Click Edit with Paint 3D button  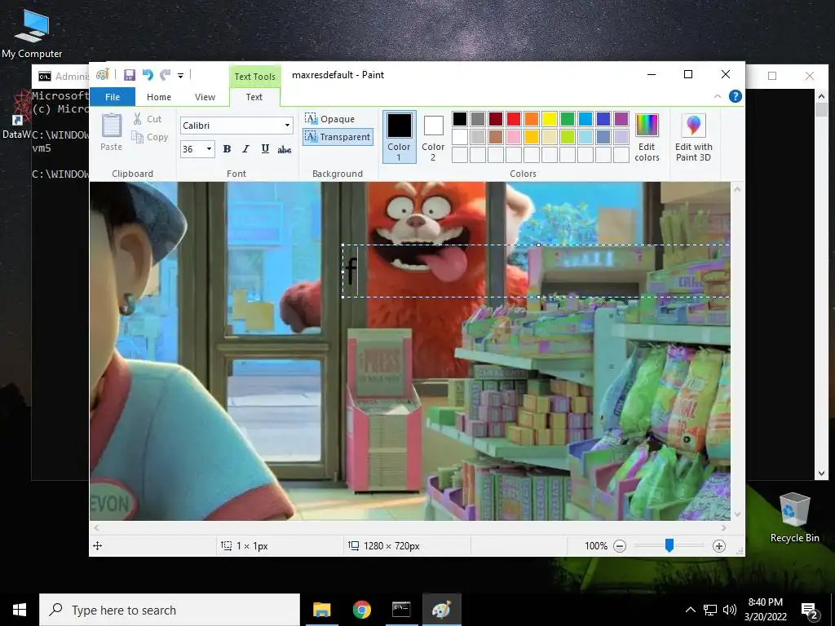[693, 137]
